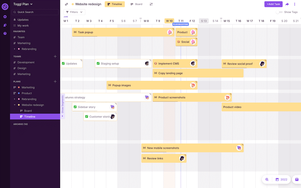Screen dimensions: 301x188
Task: Open the help question mark icon
Action: [x=5, y=33]
